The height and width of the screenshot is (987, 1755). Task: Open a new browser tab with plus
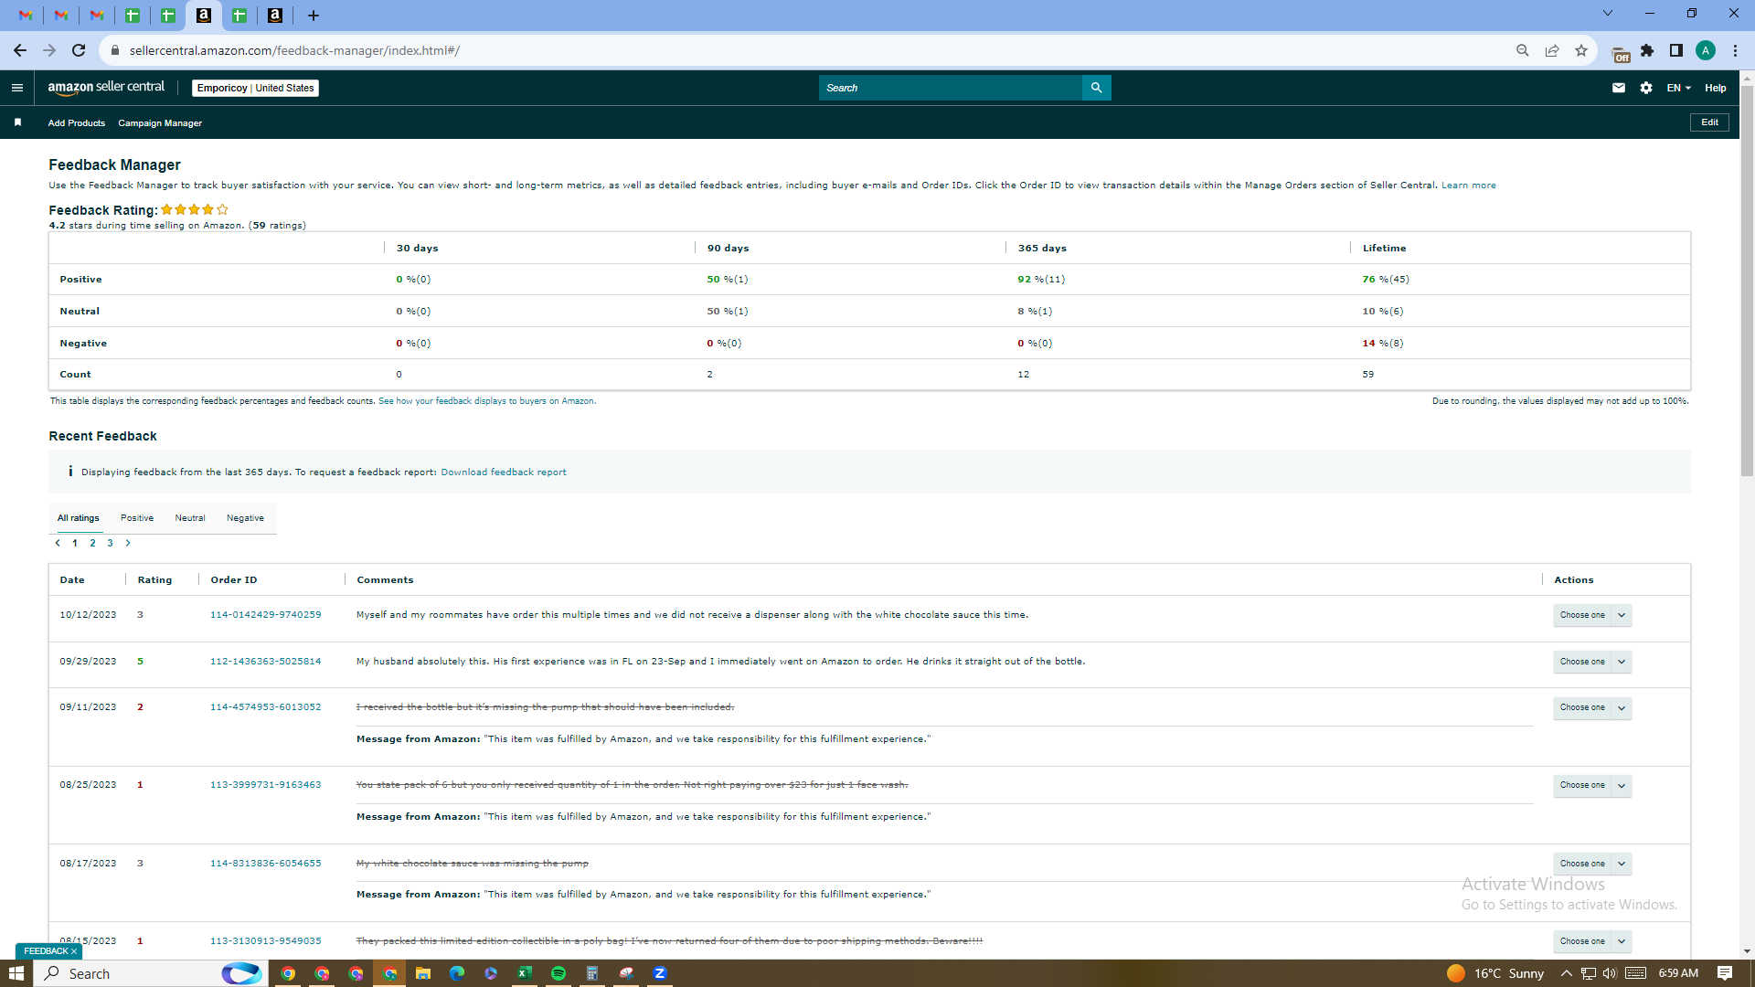[314, 15]
